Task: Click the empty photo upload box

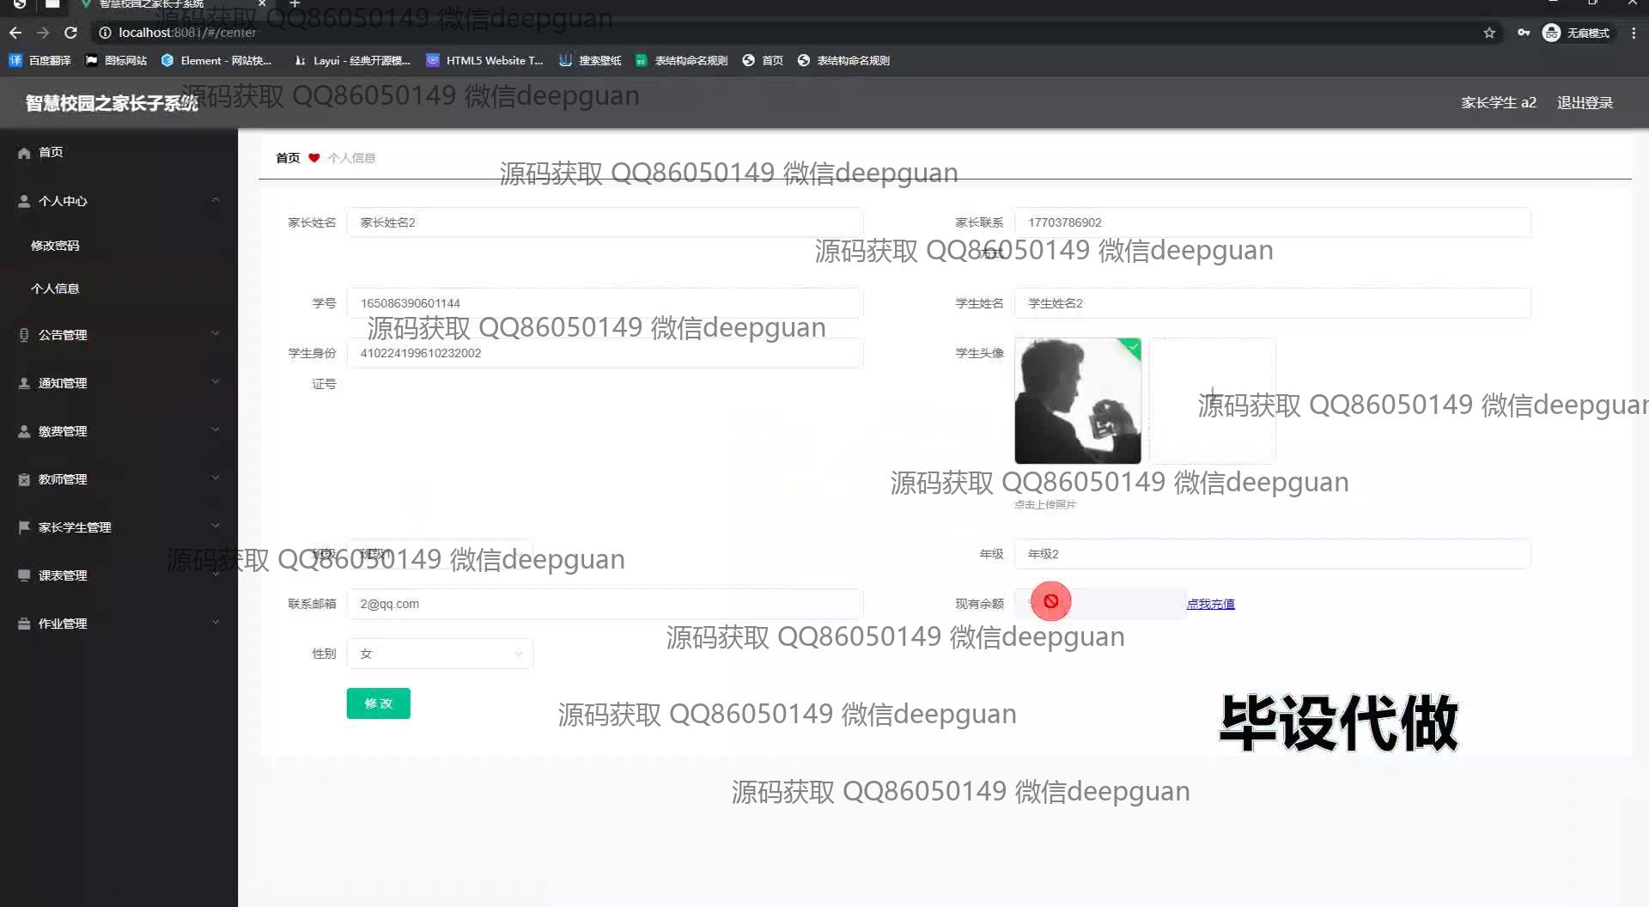Action: click(1212, 400)
